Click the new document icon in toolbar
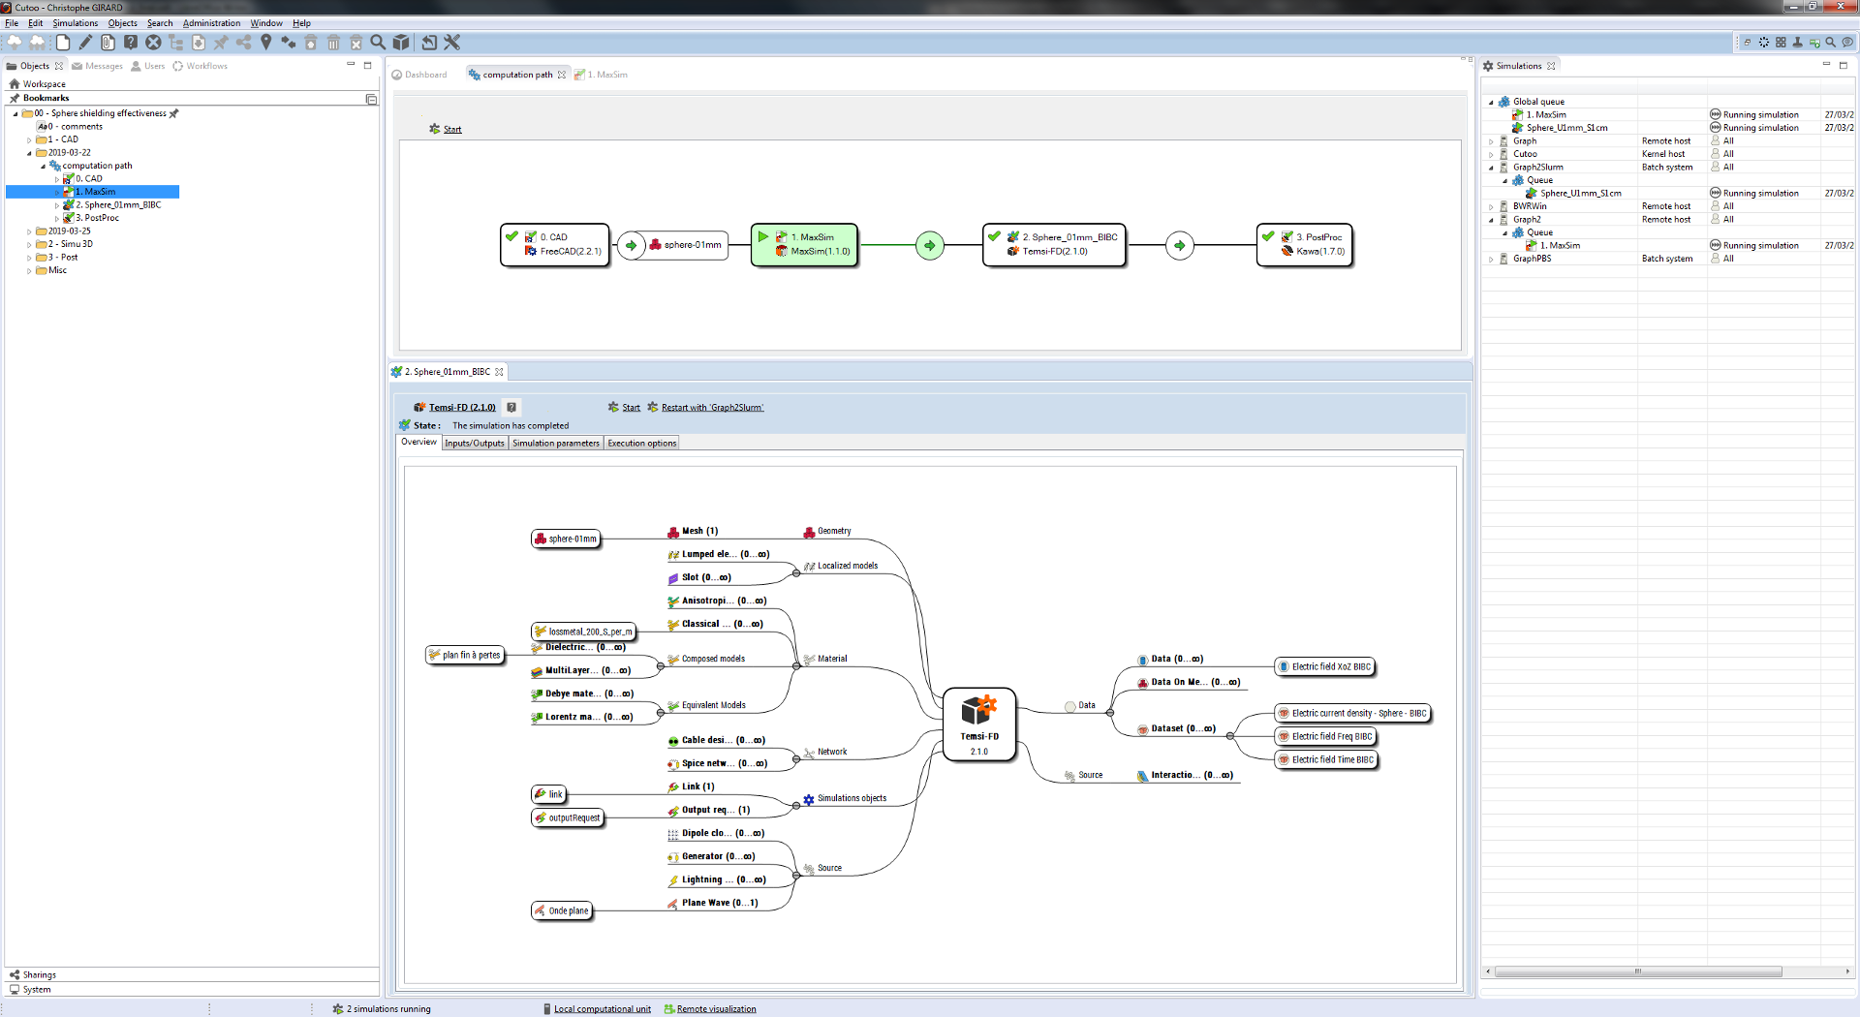The width and height of the screenshot is (1860, 1017). pos(63,43)
